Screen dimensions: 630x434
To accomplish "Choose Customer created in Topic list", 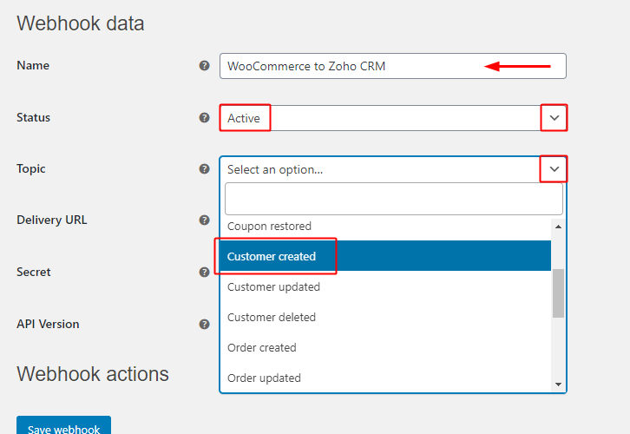I will tap(385, 256).
